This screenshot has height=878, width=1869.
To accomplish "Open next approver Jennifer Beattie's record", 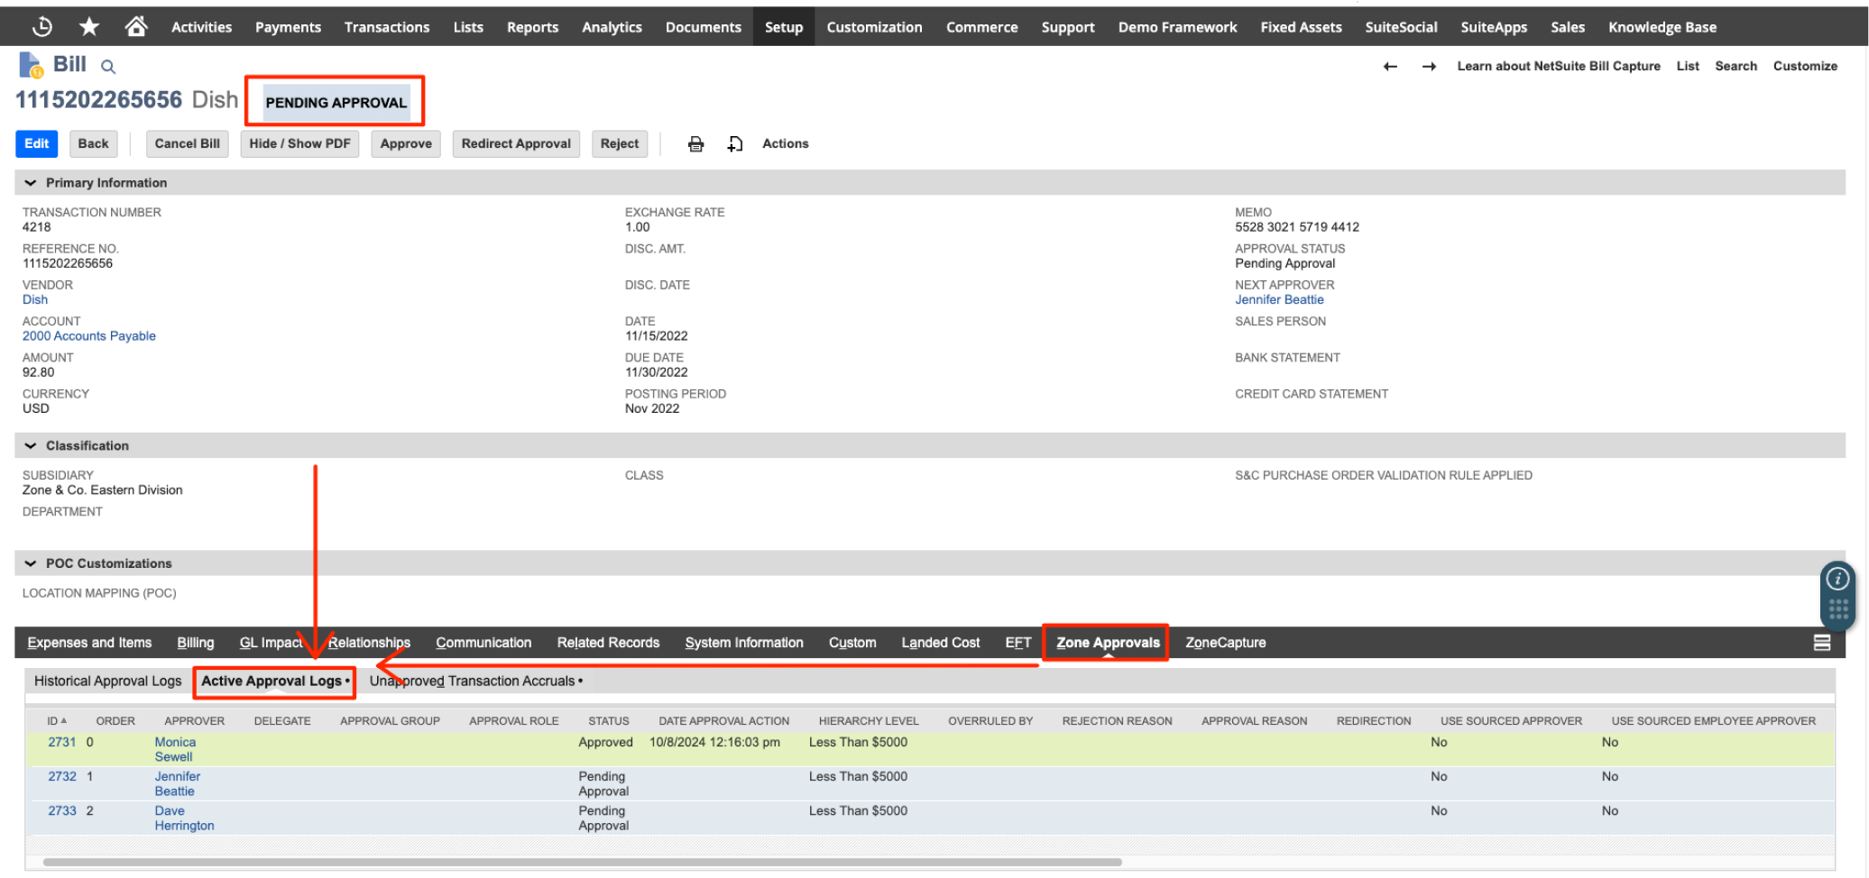I will pos(1279,299).
